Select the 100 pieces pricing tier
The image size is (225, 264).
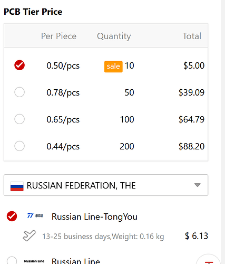(x=19, y=119)
